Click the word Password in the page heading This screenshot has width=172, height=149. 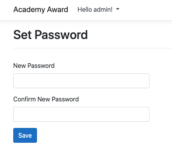[x=61, y=35]
